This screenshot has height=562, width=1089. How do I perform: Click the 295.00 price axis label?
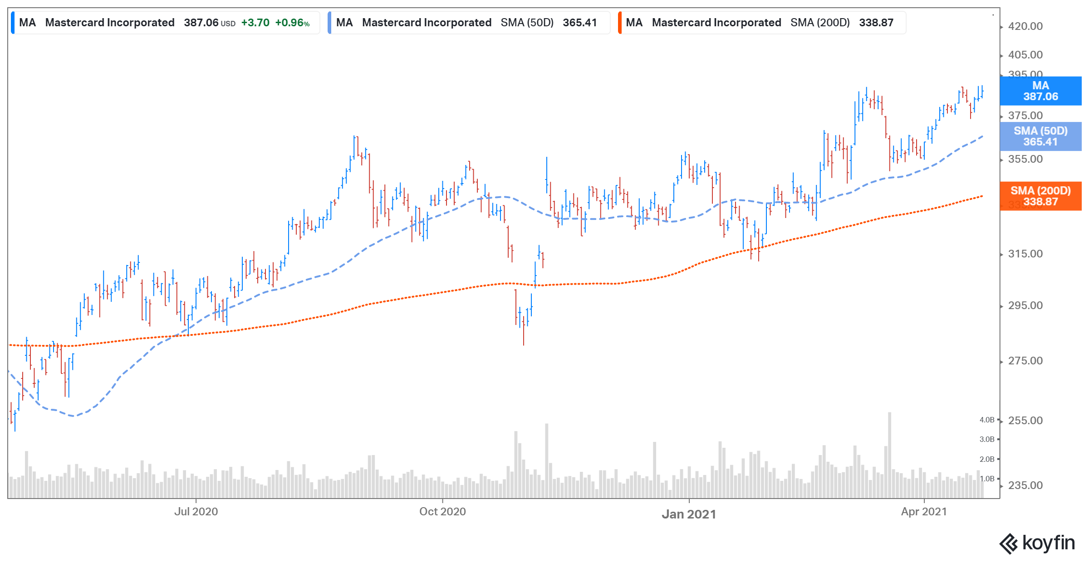pyautogui.click(x=1025, y=305)
